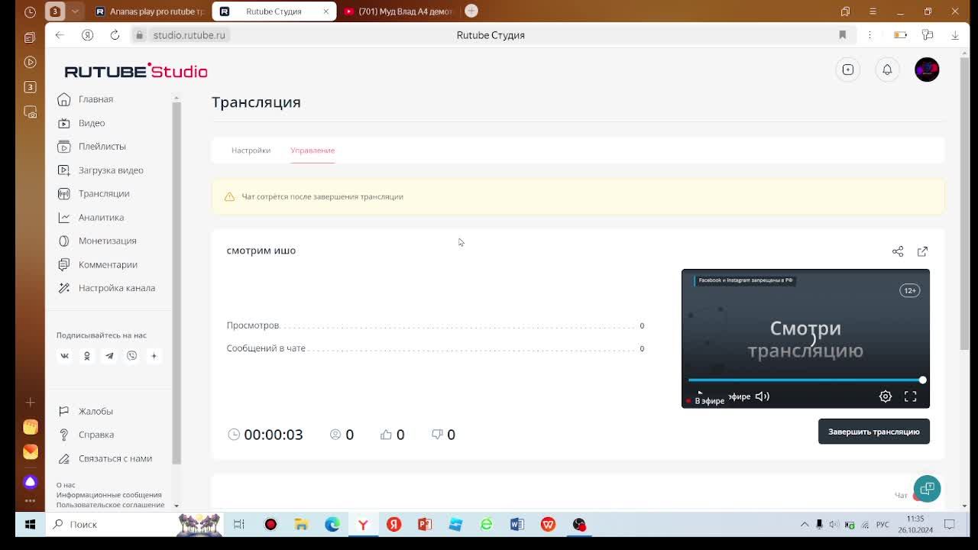This screenshot has width=978, height=550.
Task: Open the Windows Start menu
Action: coord(30,525)
